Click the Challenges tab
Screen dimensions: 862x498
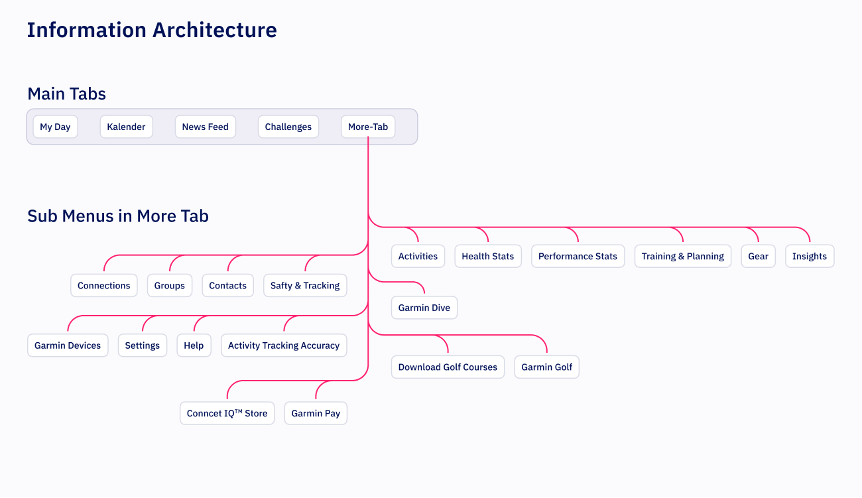click(288, 127)
